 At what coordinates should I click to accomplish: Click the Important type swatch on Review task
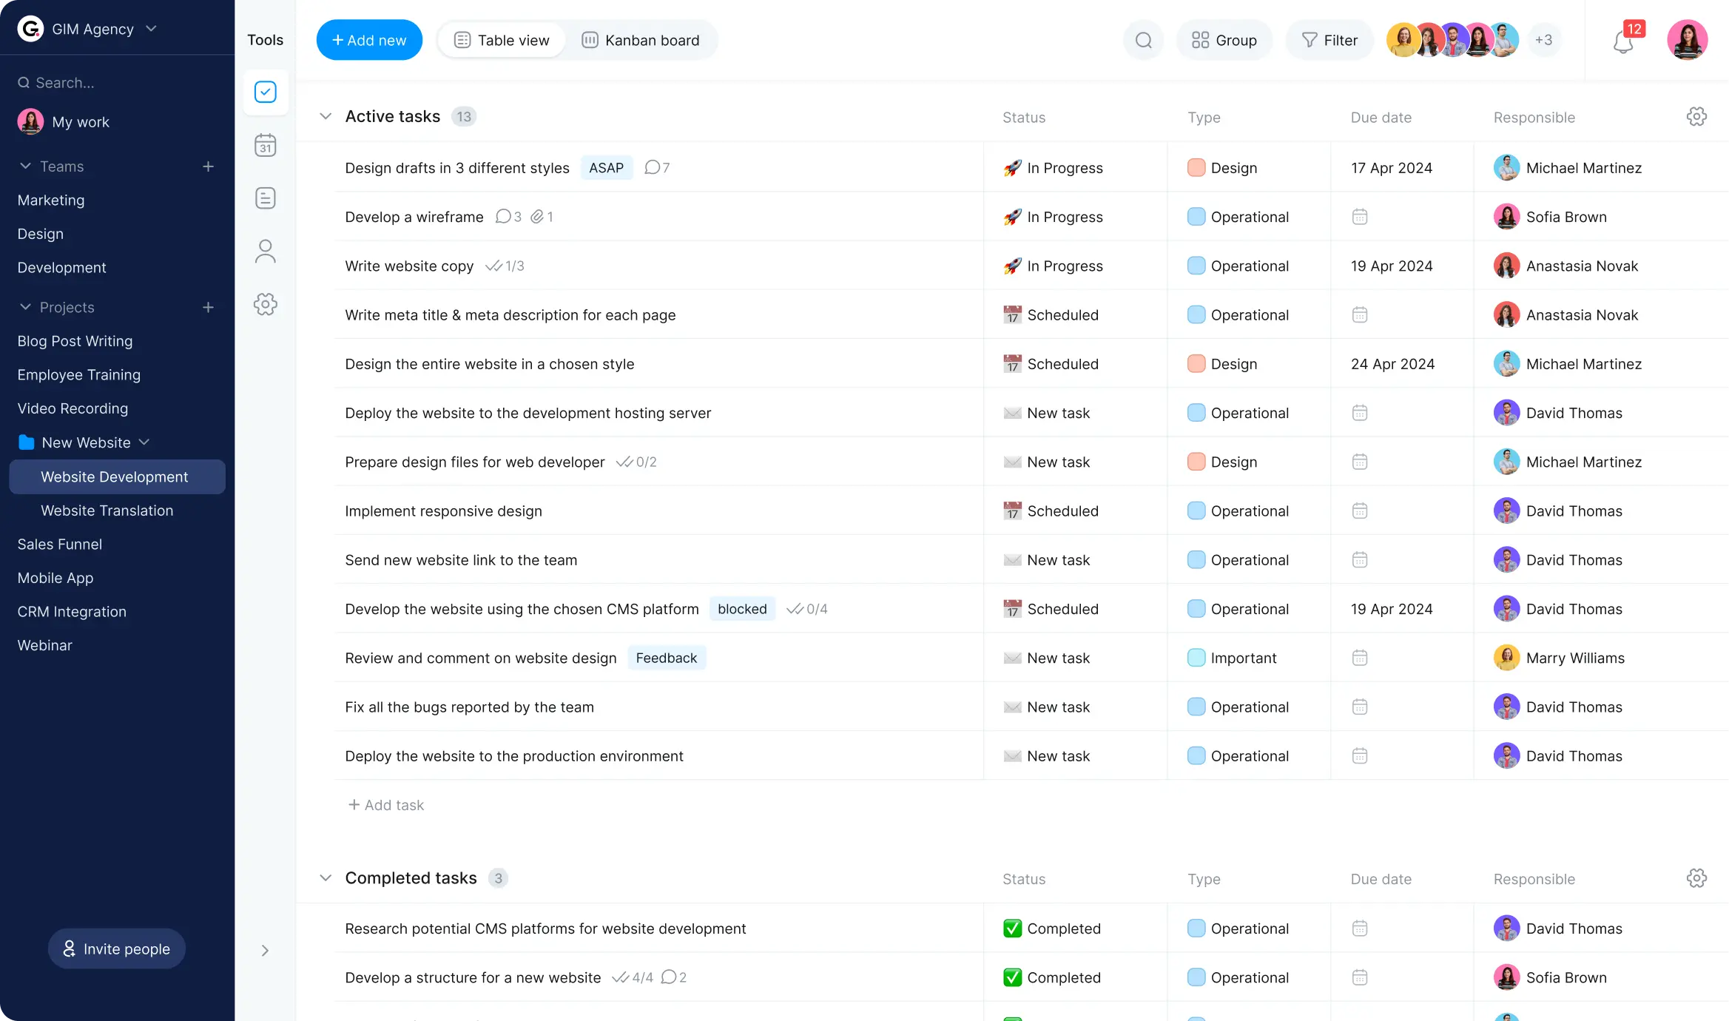(1196, 658)
